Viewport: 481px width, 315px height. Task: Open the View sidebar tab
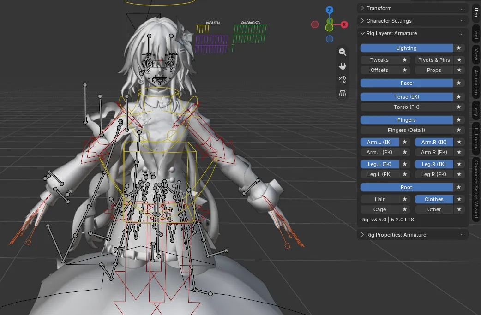[x=476, y=54]
